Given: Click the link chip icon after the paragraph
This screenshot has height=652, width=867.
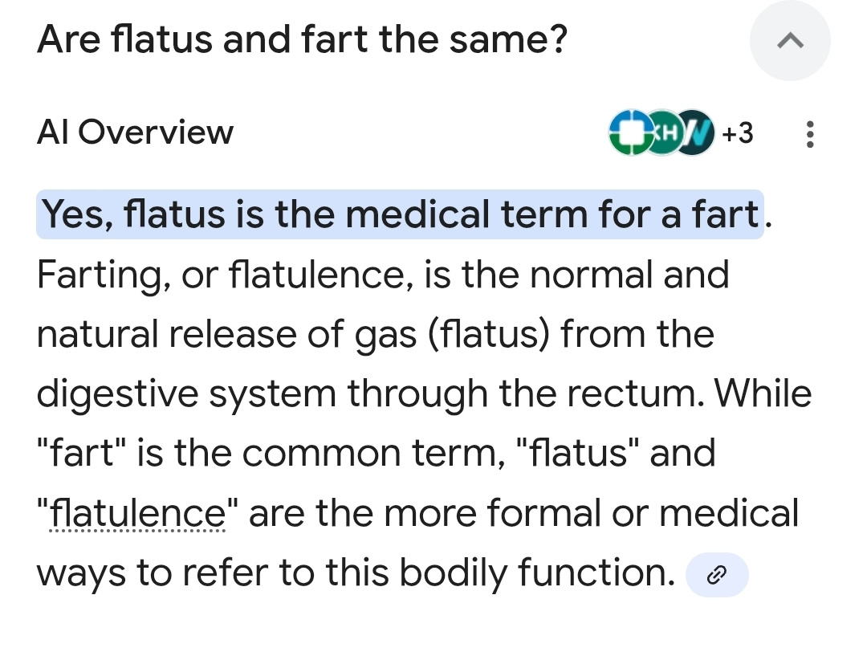Looking at the screenshot, I should coord(717,575).
